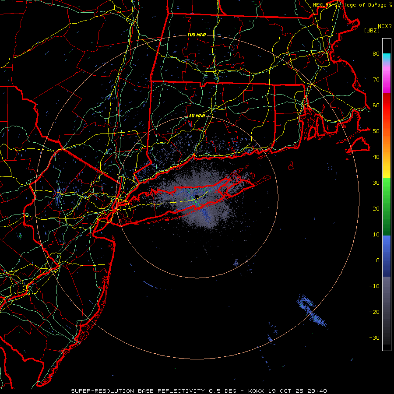The height and width of the screenshot is (394, 394).
Task: Select the 50 value on the dBZ scale
Action: pos(376,131)
